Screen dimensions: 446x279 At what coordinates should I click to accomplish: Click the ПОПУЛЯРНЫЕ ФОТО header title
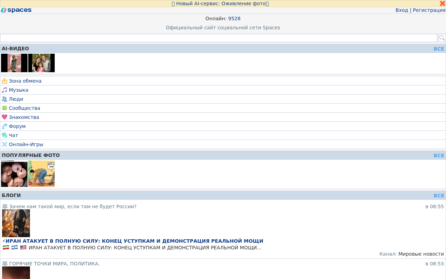(x=31, y=155)
